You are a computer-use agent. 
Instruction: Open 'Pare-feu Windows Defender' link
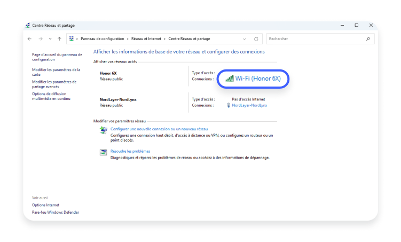(56, 212)
